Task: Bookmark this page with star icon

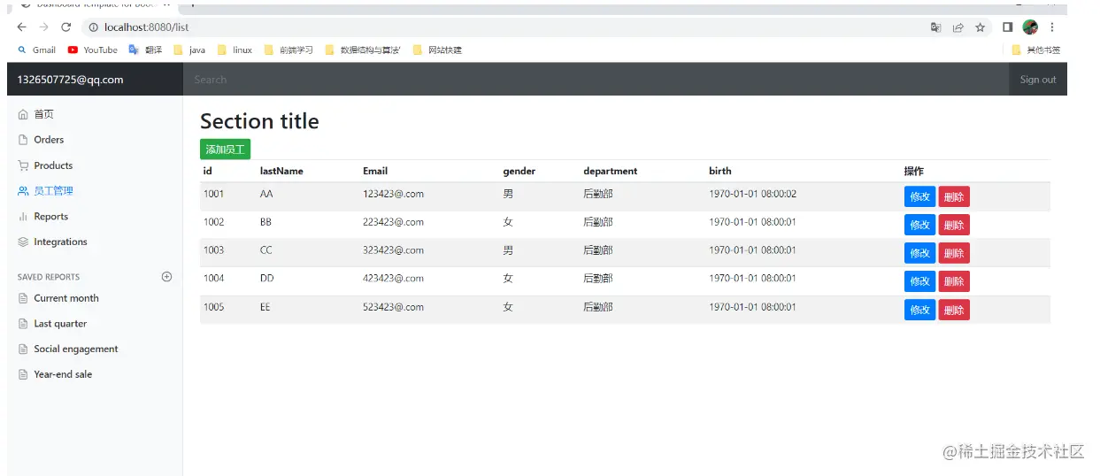Action: tap(981, 27)
